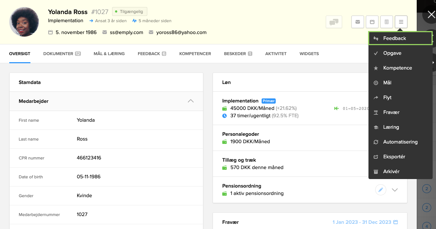The height and width of the screenshot is (229, 436).
Task: Click the hamburger actions menu icon
Action: click(x=401, y=22)
